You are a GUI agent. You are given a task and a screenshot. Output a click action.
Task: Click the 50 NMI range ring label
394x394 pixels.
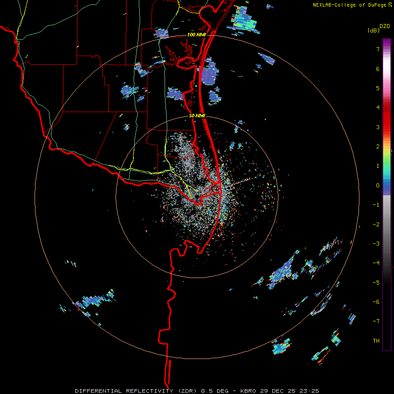(197, 116)
